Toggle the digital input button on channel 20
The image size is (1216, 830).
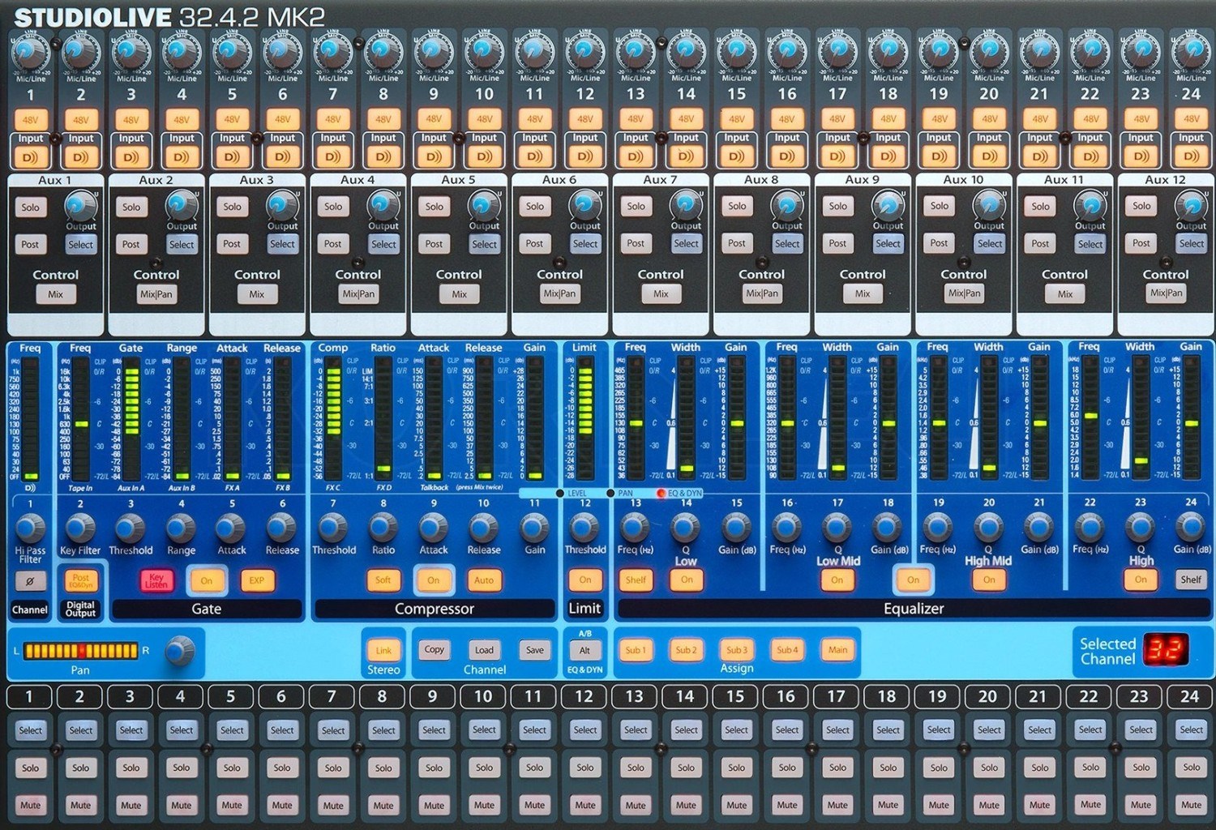tap(989, 156)
